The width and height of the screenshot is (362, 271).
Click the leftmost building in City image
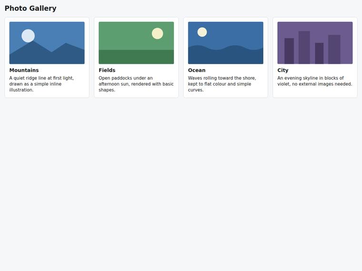(289, 51)
